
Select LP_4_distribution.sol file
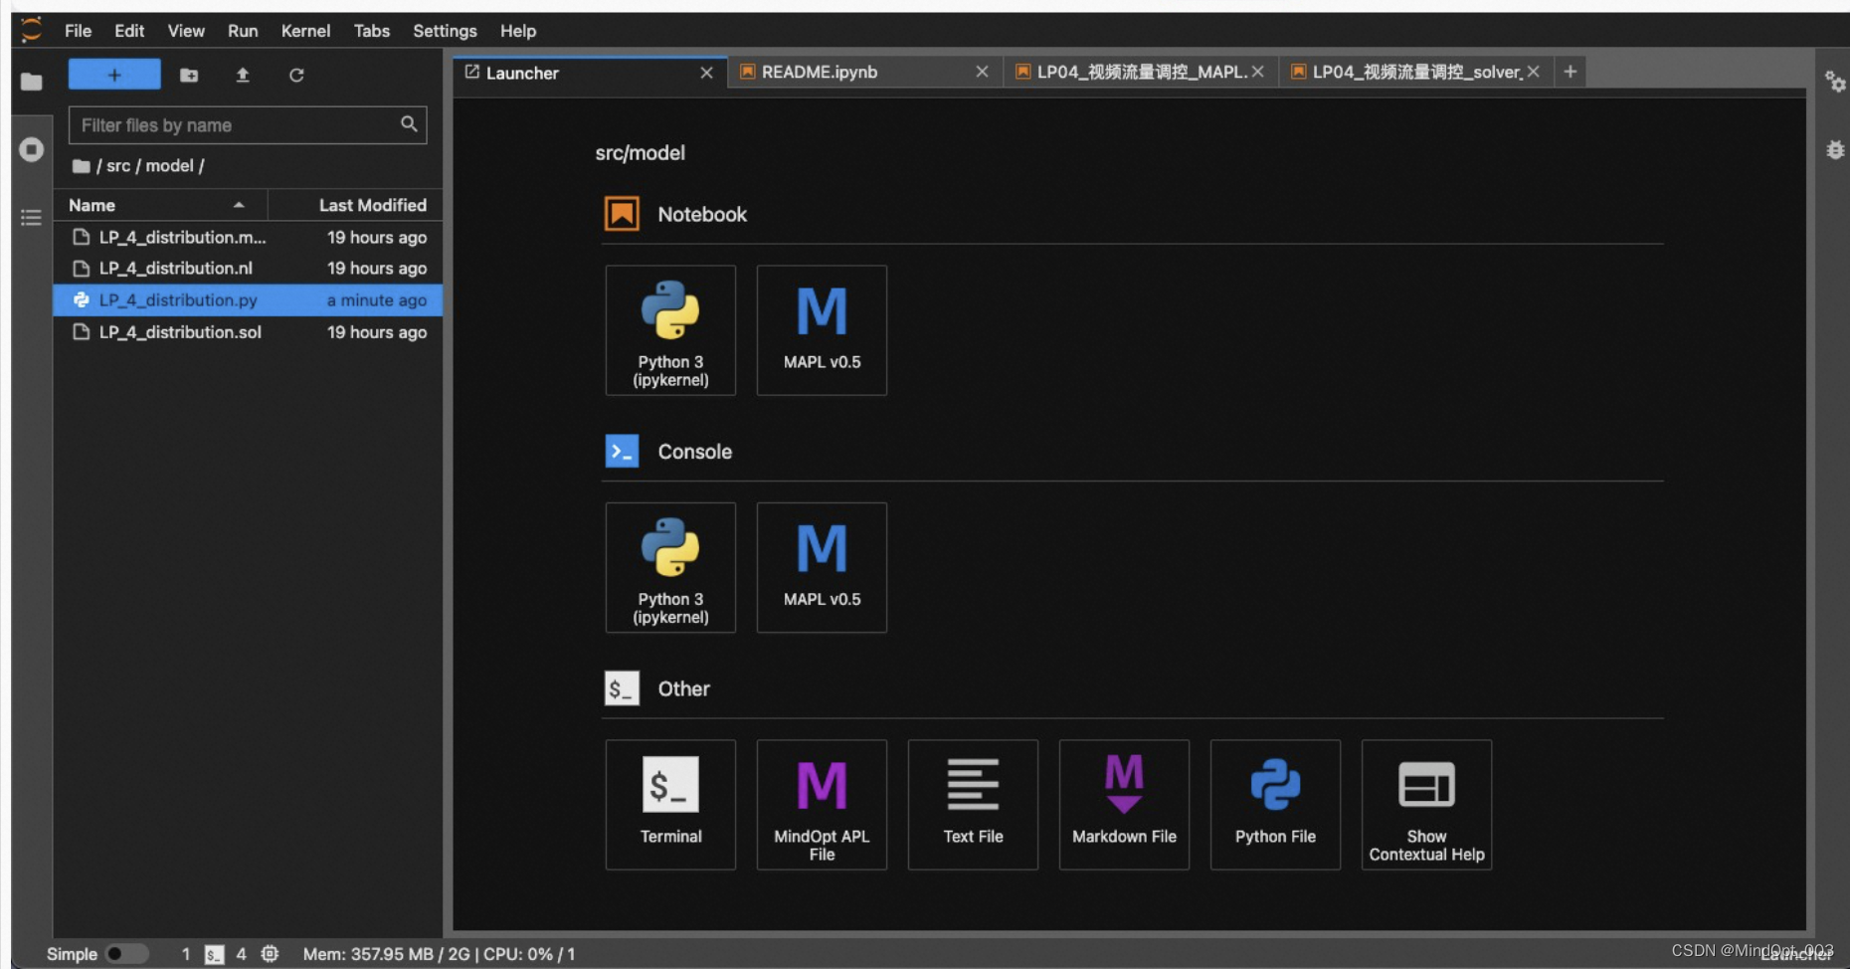[x=248, y=332]
